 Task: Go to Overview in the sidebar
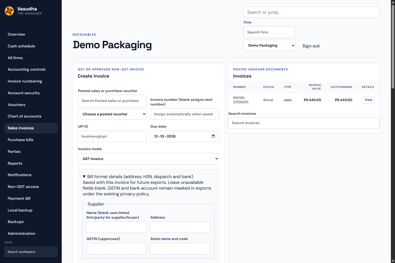[31, 34]
